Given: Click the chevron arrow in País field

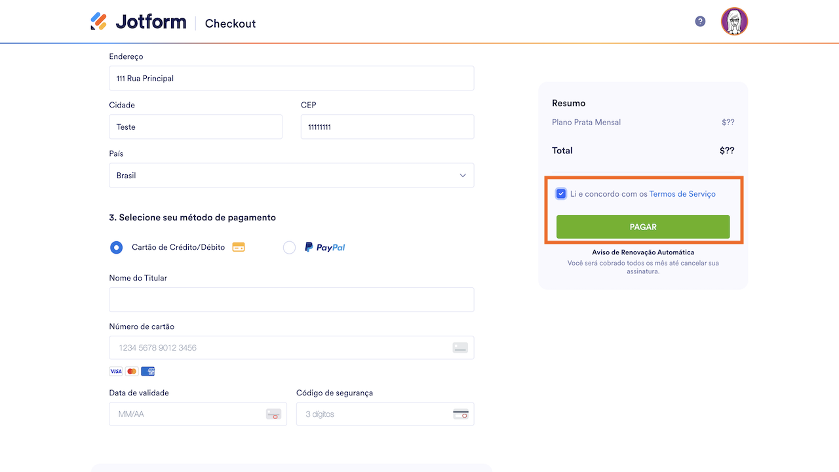Looking at the screenshot, I should point(463,176).
